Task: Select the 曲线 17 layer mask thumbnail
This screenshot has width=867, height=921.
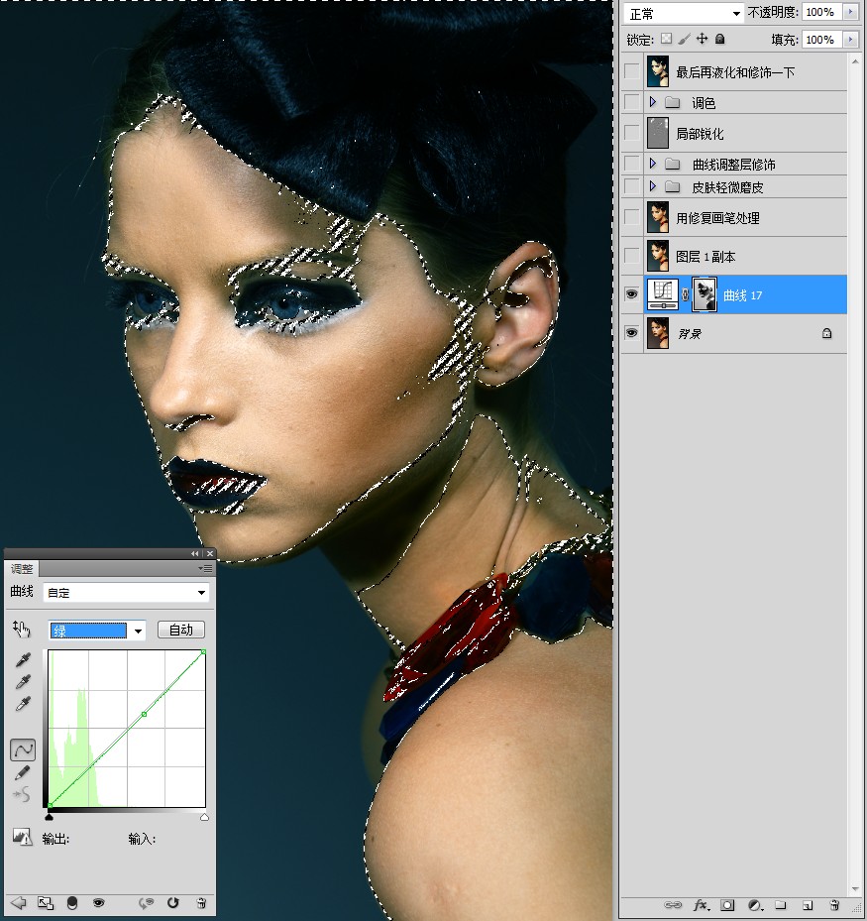Action: point(704,294)
